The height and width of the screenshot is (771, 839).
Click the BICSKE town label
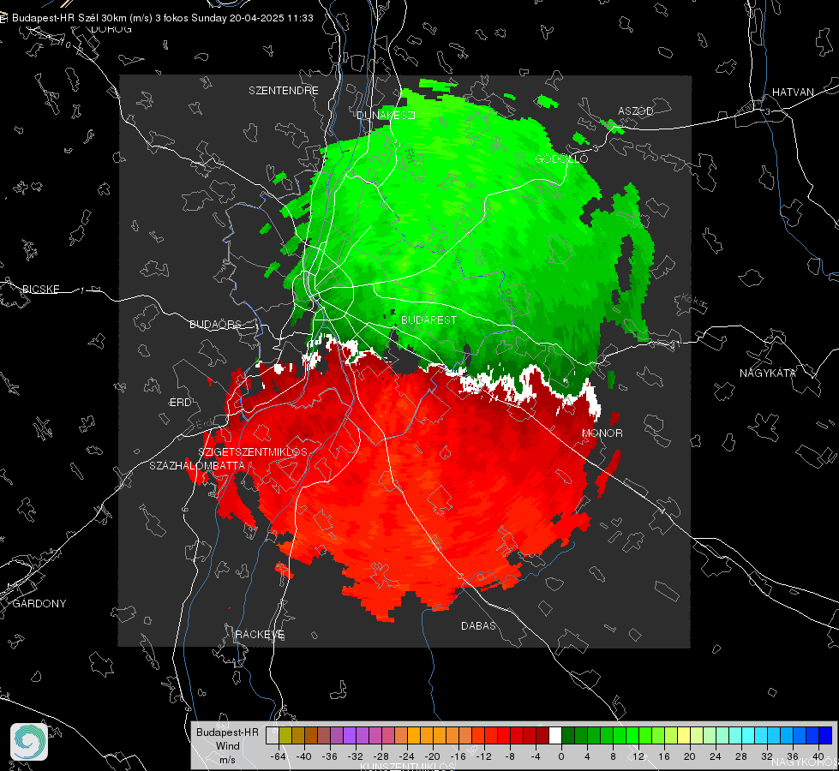[x=40, y=289]
